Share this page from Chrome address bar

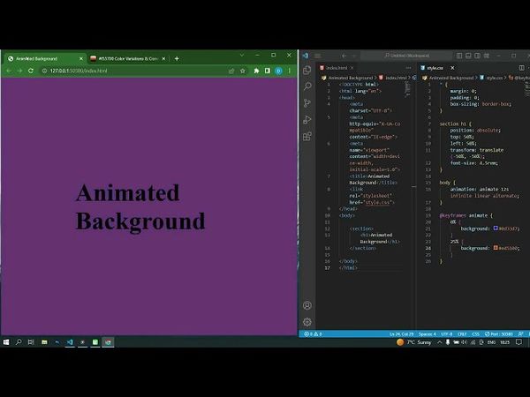click(x=231, y=71)
